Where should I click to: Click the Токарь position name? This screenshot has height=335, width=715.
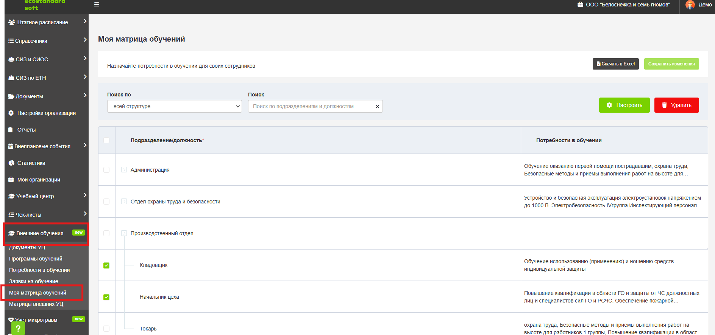point(148,329)
